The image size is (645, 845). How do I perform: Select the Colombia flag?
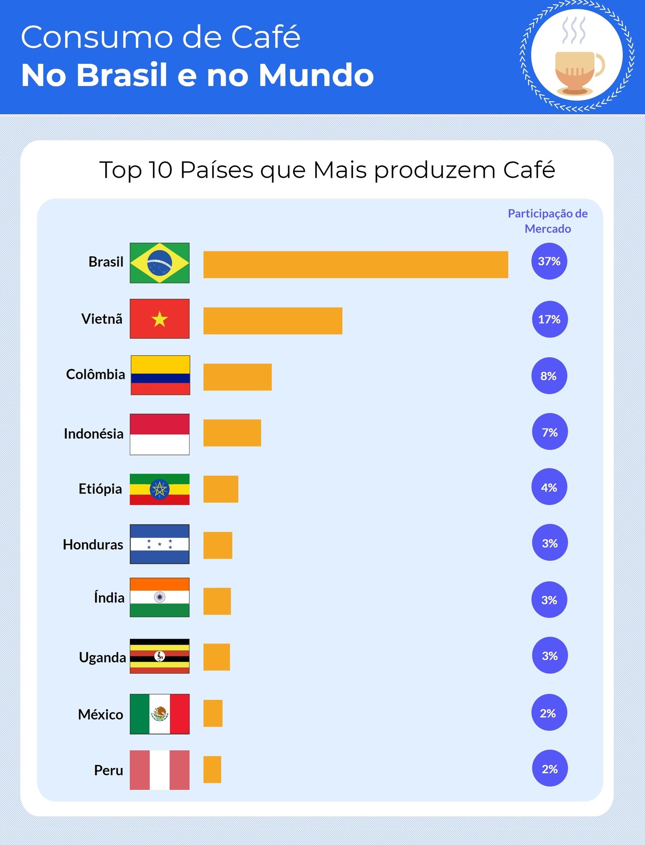[160, 375]
